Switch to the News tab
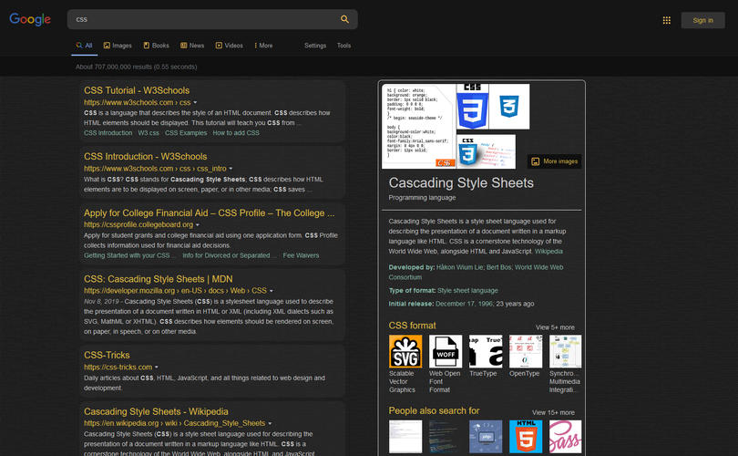 point(192,46)
